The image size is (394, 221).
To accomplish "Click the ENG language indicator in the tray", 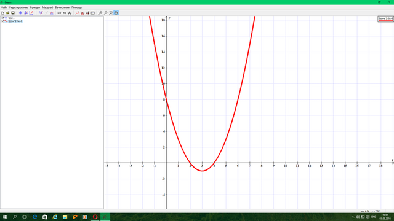I will [374, 217].
